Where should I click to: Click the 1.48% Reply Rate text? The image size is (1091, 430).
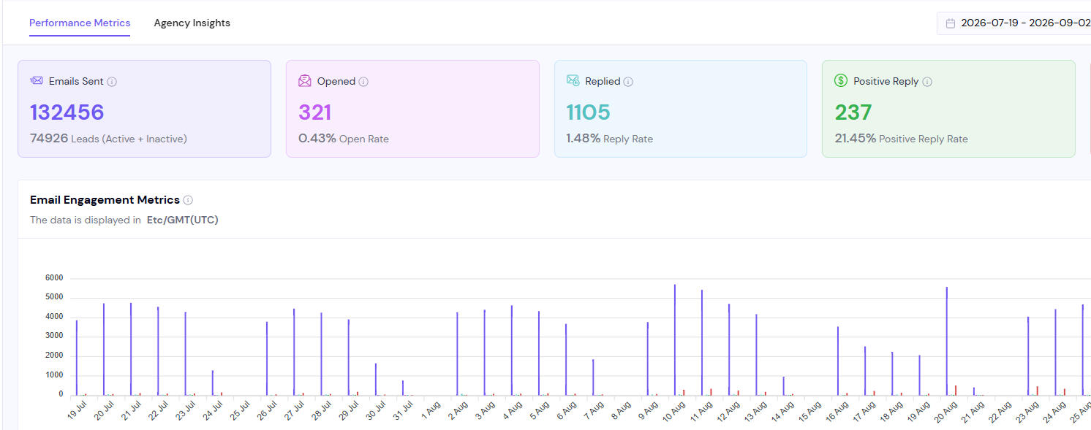click(610, 139)
